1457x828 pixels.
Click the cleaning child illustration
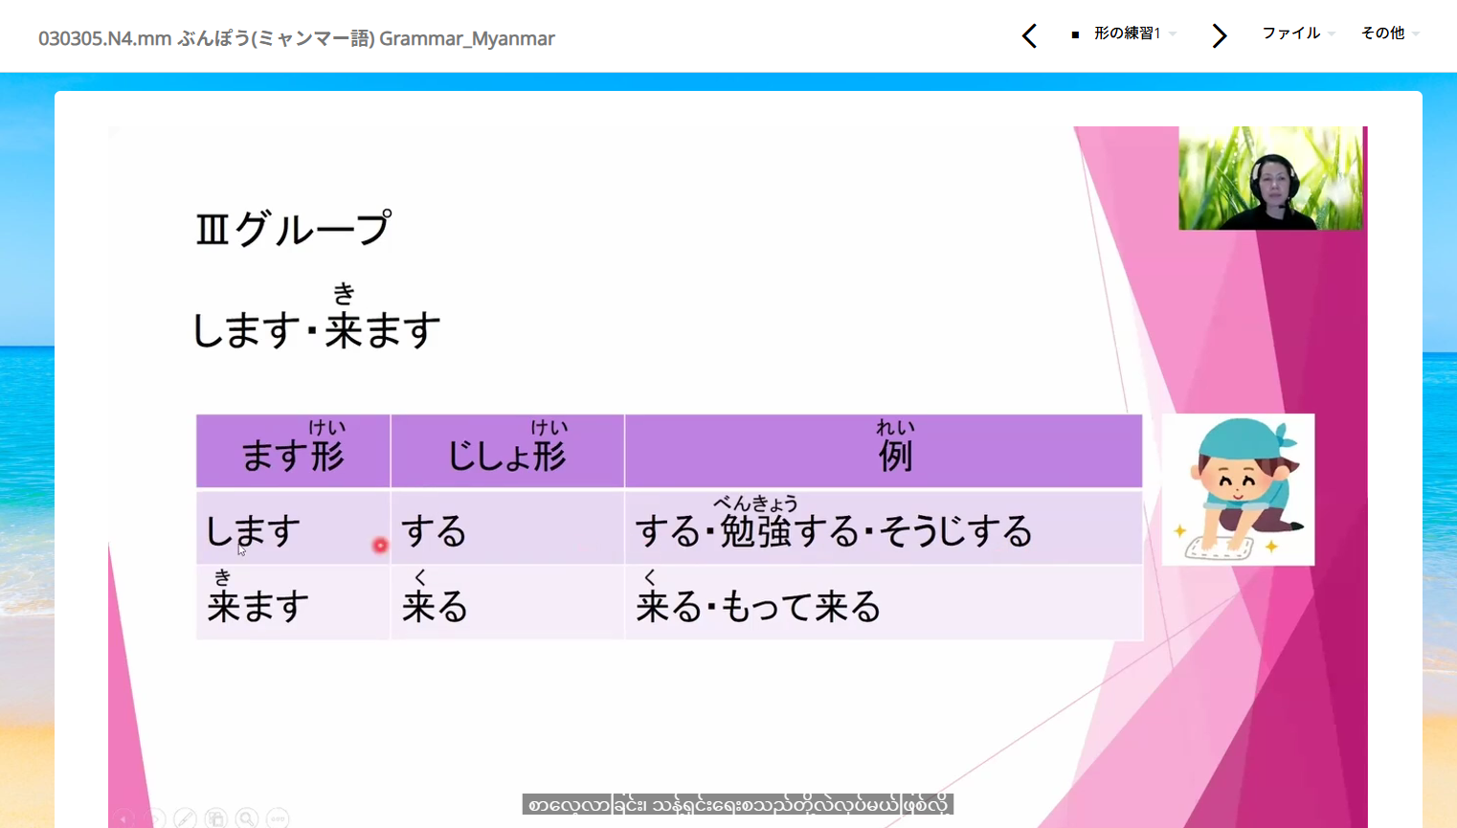pyautogui.click(x=1238, y=489)
